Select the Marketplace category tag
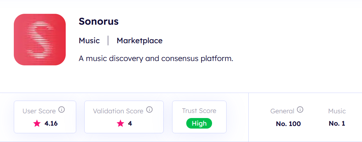This screenshot has height=142, width=362. [x=139, y=41]
